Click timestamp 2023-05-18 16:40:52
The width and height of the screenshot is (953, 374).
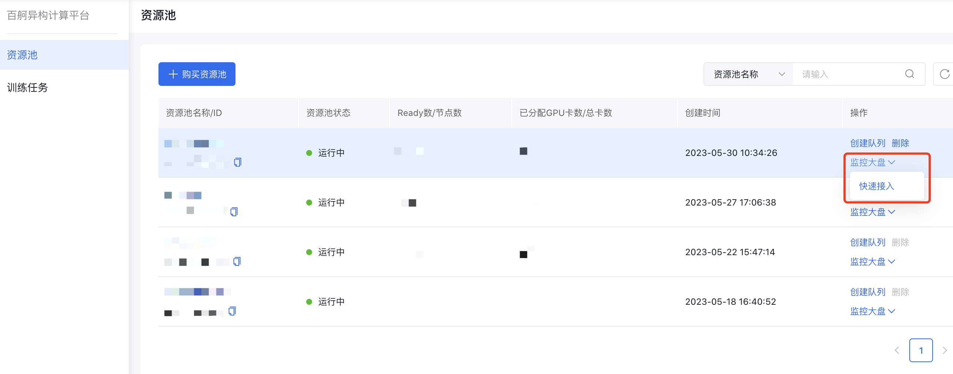[730, 301]
